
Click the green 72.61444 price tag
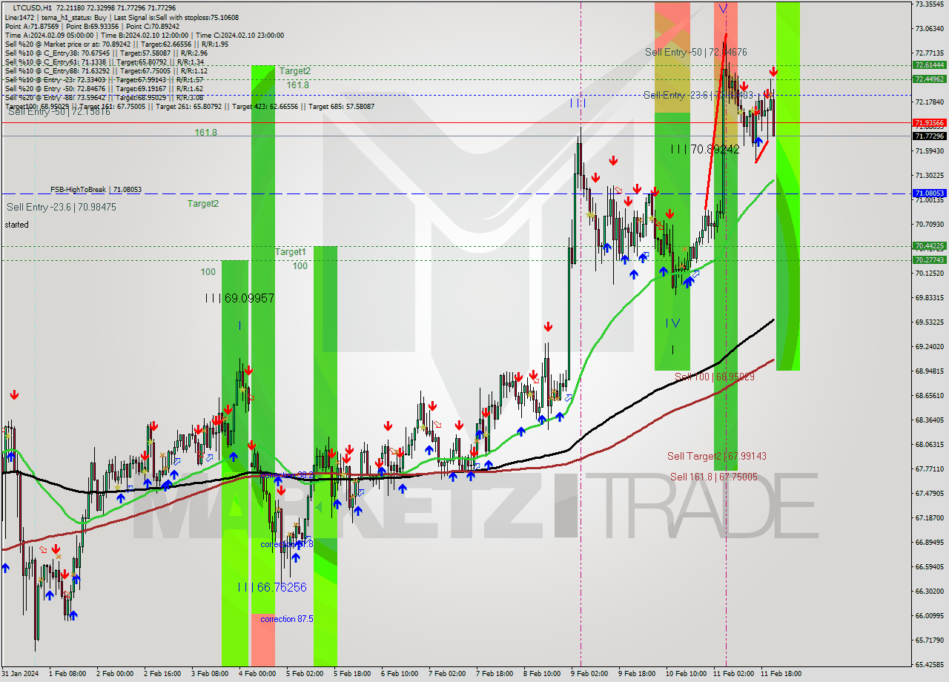(x=929, y=65)
